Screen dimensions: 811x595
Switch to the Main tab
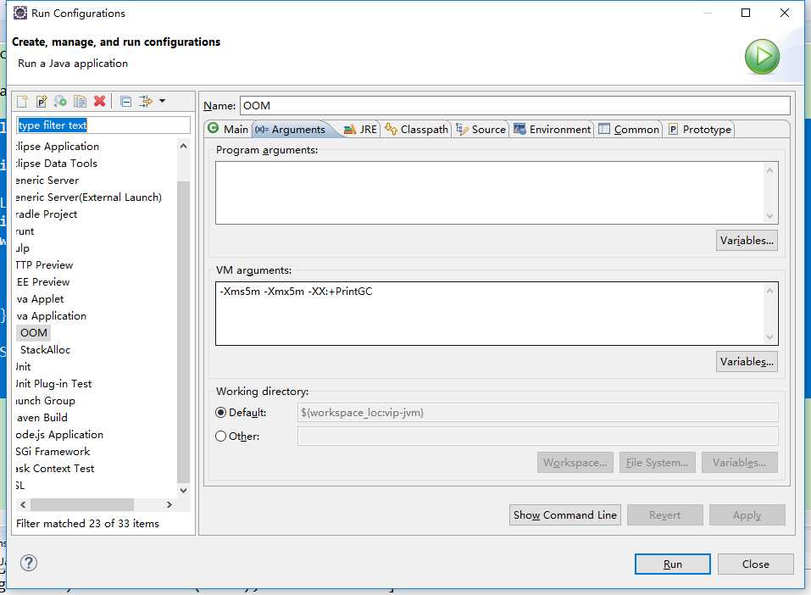228,130
